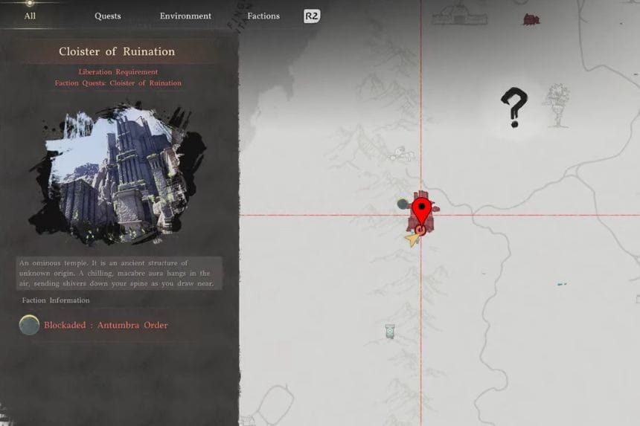Click the small blue marks on the map
This screenshot has height=426, width=640.
click(560, 284)
